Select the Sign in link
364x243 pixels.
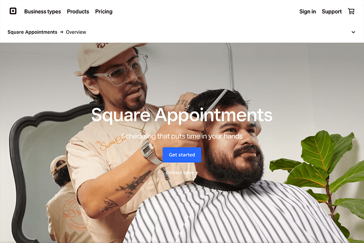coord(308,12)
